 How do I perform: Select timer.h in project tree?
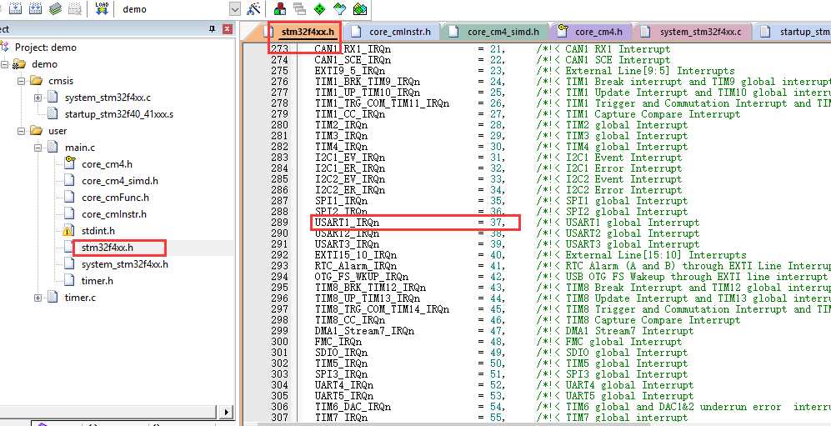click(x=98, y=281)
